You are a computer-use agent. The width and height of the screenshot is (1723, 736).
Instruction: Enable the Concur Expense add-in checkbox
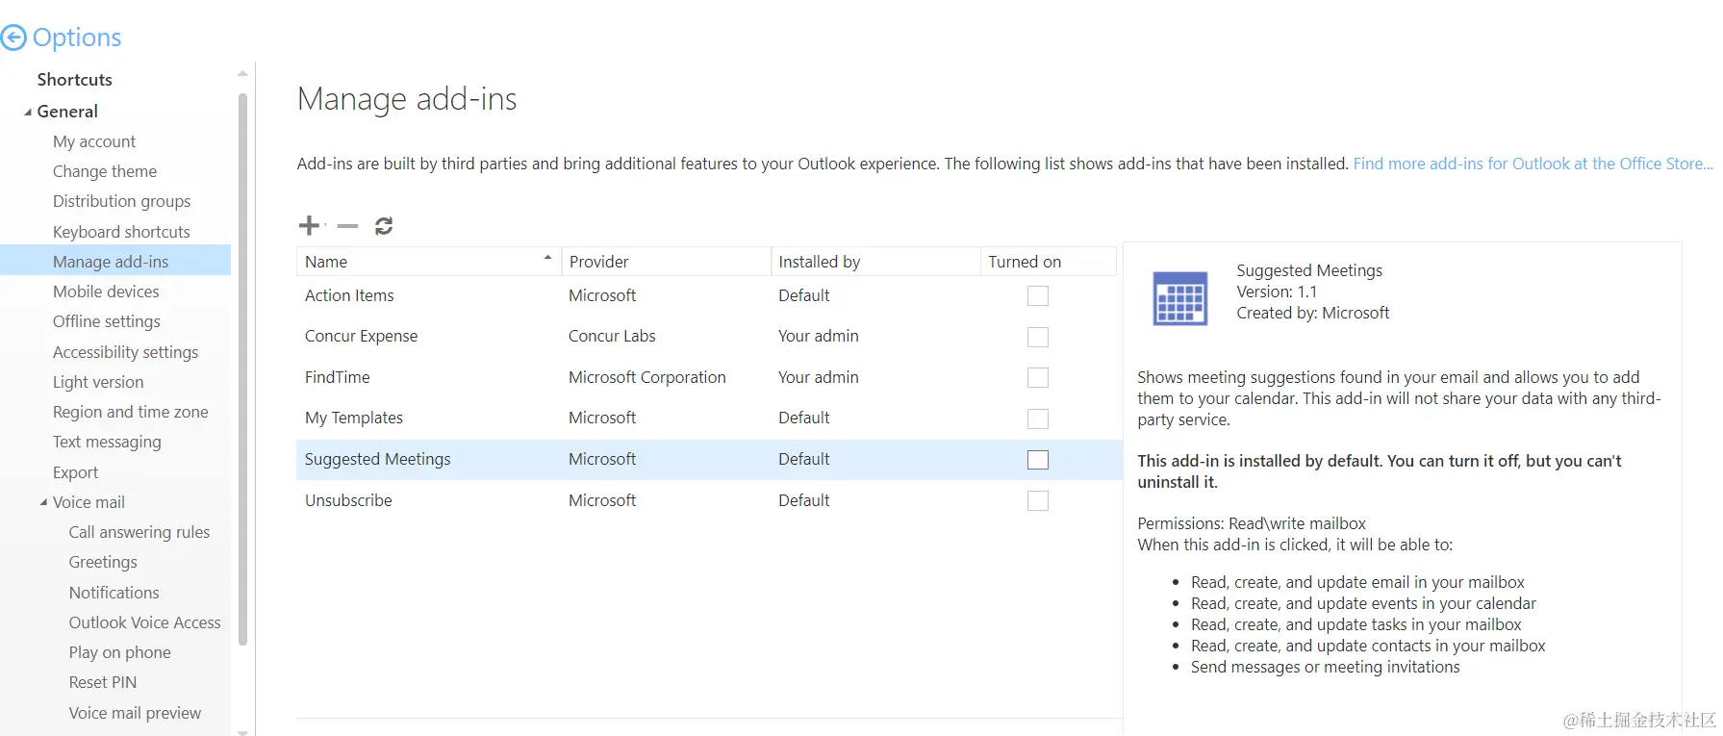pos(1038,337)
